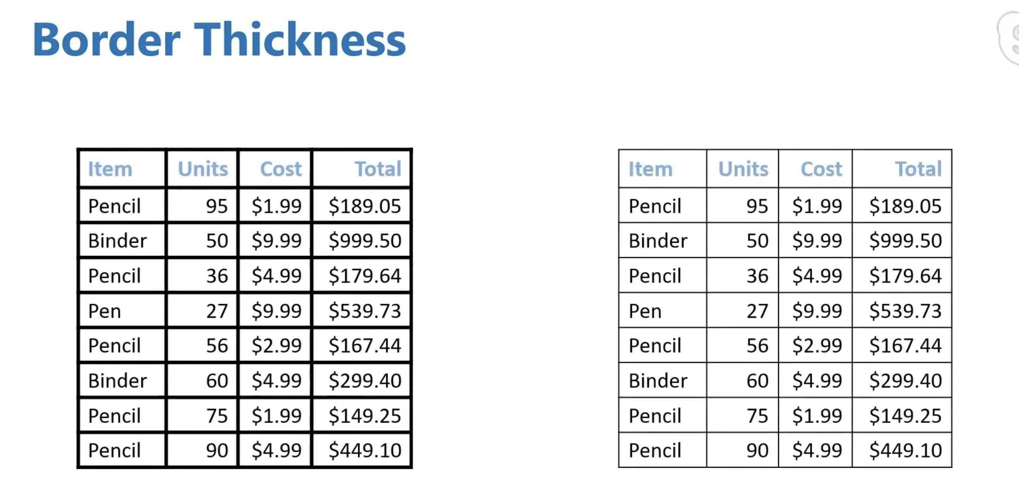Click units value 95 in the thick-bordered table
Screen dimensions: 1019x500
(217, 206)
